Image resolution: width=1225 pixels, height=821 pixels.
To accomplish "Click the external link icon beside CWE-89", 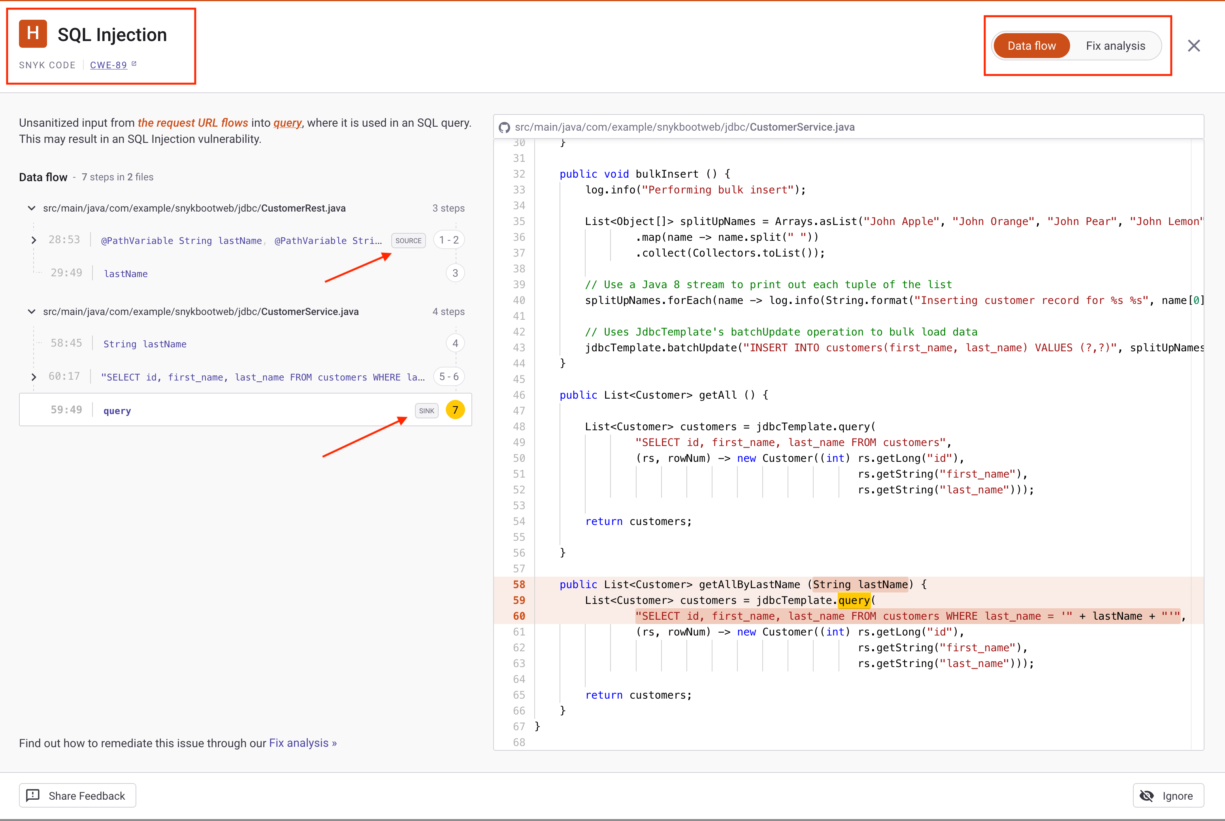I will pos(134,64).
